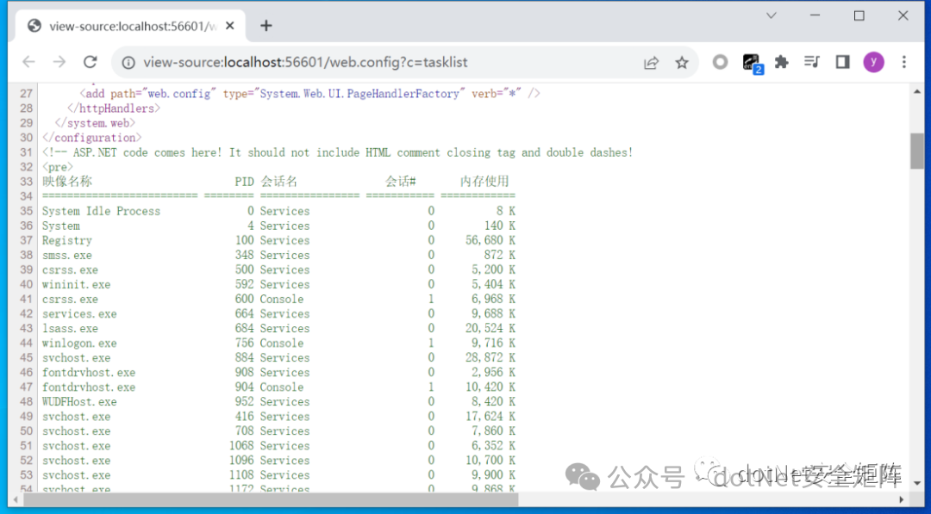The height and width of the screenshot is (514, 931).
Task: Open the tab search chevron
Action: [772, 16]
